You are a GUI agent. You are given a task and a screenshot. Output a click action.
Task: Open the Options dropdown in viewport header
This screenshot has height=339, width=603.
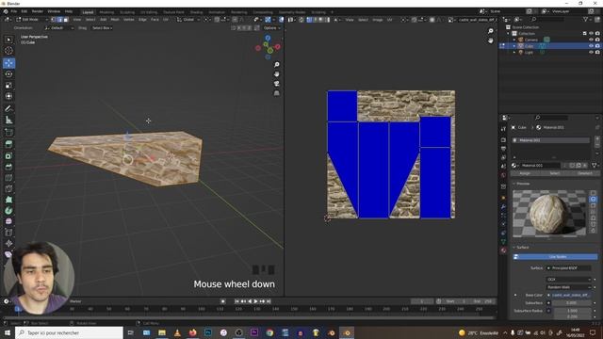tap(272, 28)
